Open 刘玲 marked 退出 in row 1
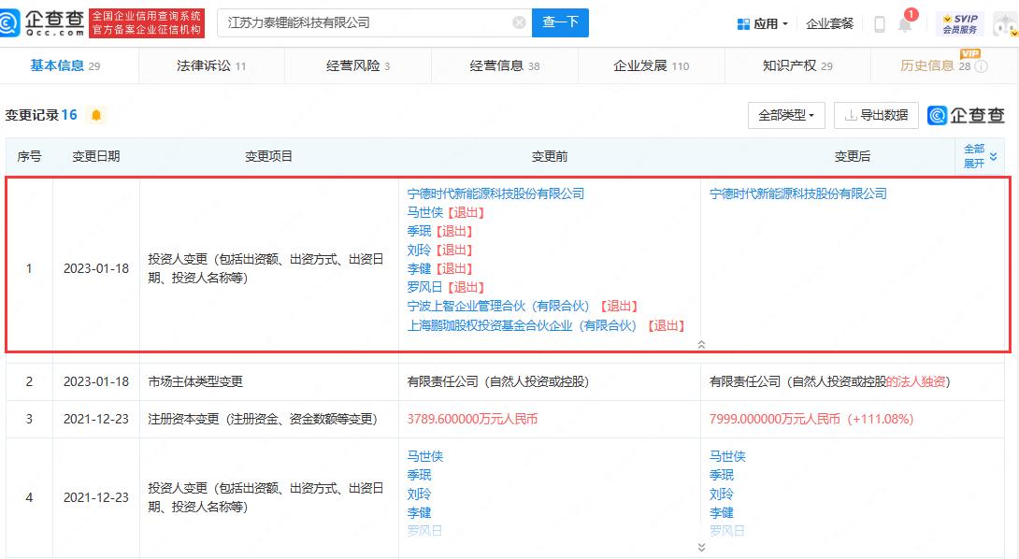1019x559 pixels. click(x=419, y=251)
